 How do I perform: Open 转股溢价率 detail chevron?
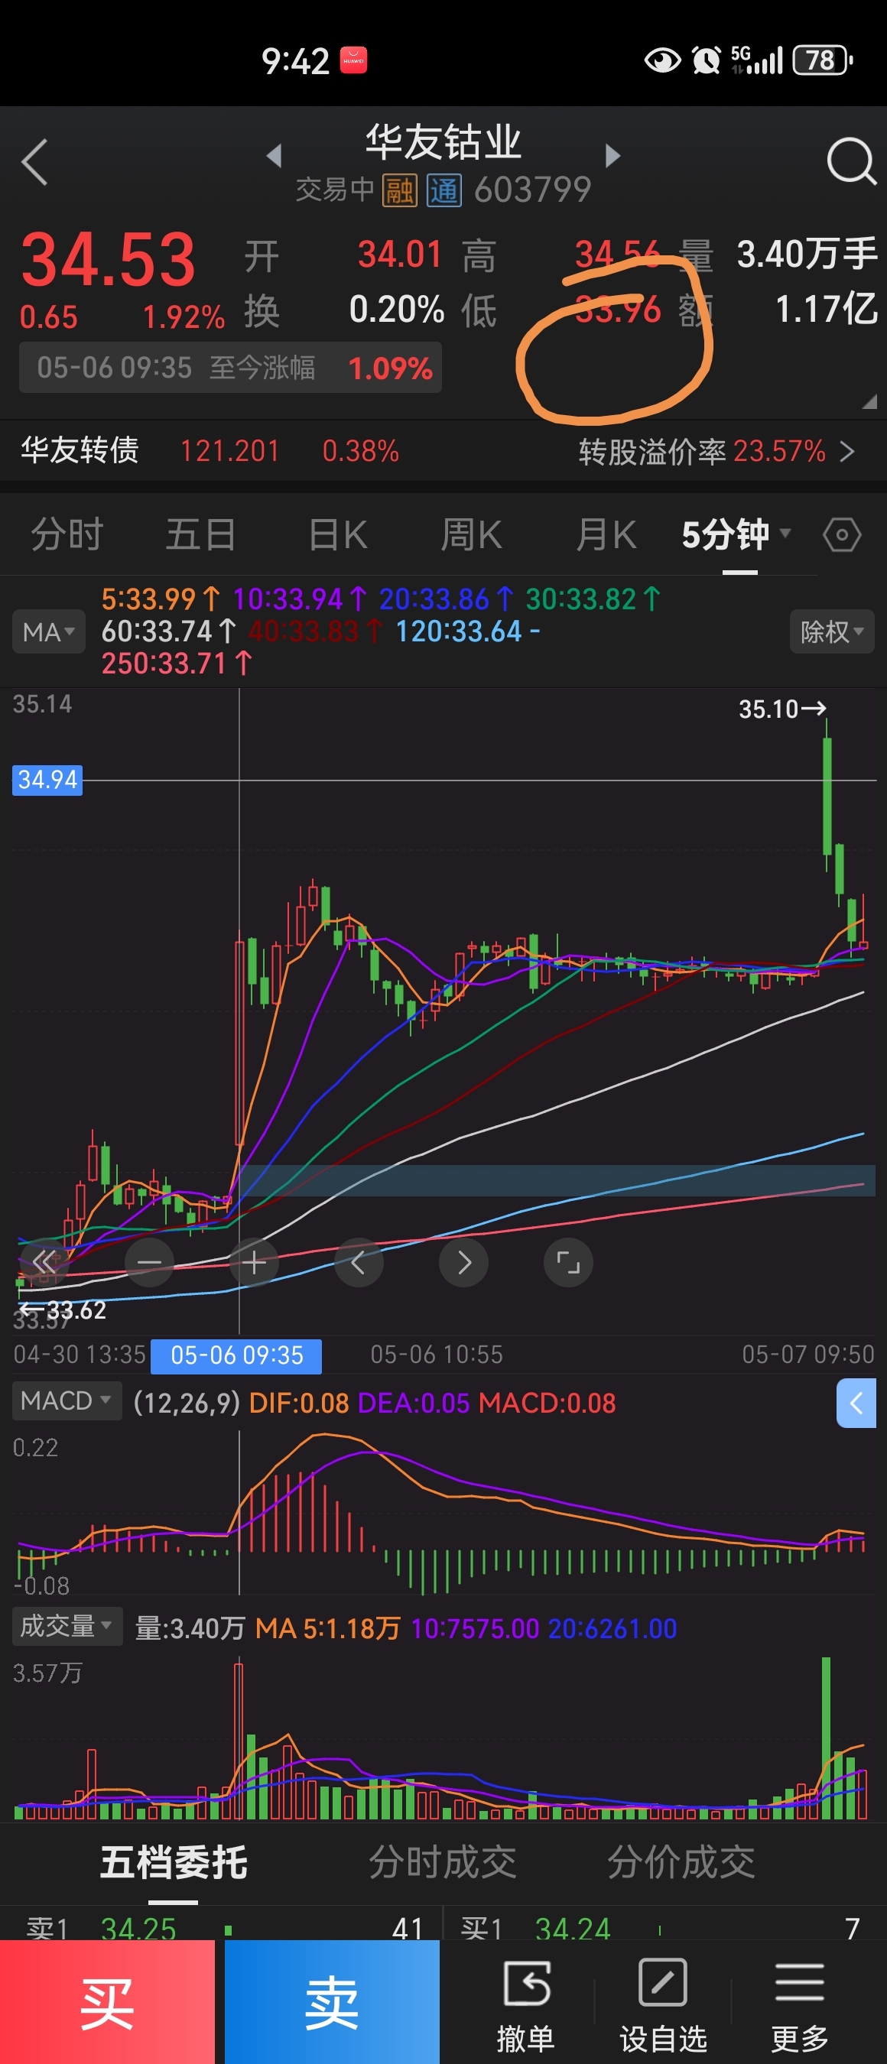tap(847, 452)
